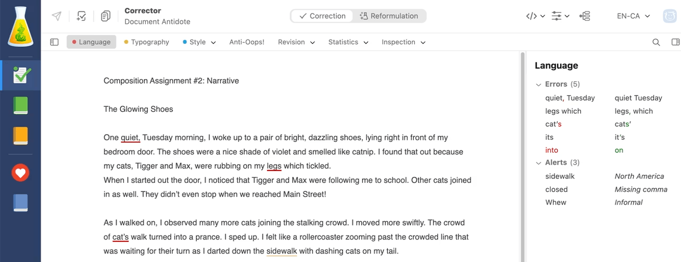Open the EN-CA language dropdown

pyautogui.click(x=633, y=16)
